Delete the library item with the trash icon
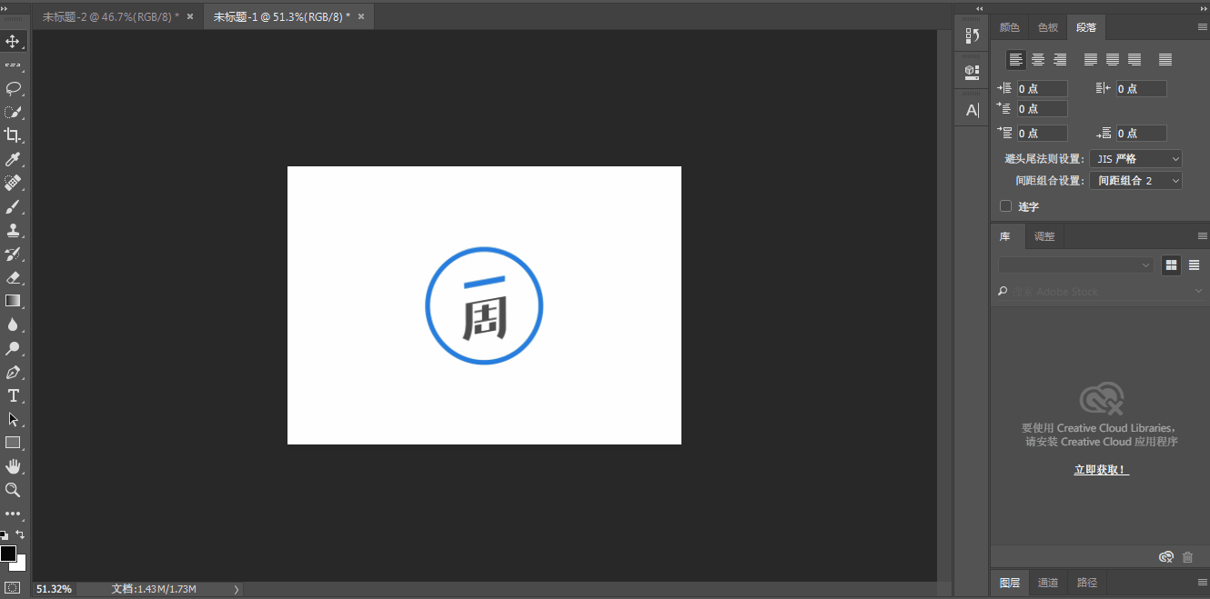The width and height of the screenshot is (1210, 599). coord(1188,557)
